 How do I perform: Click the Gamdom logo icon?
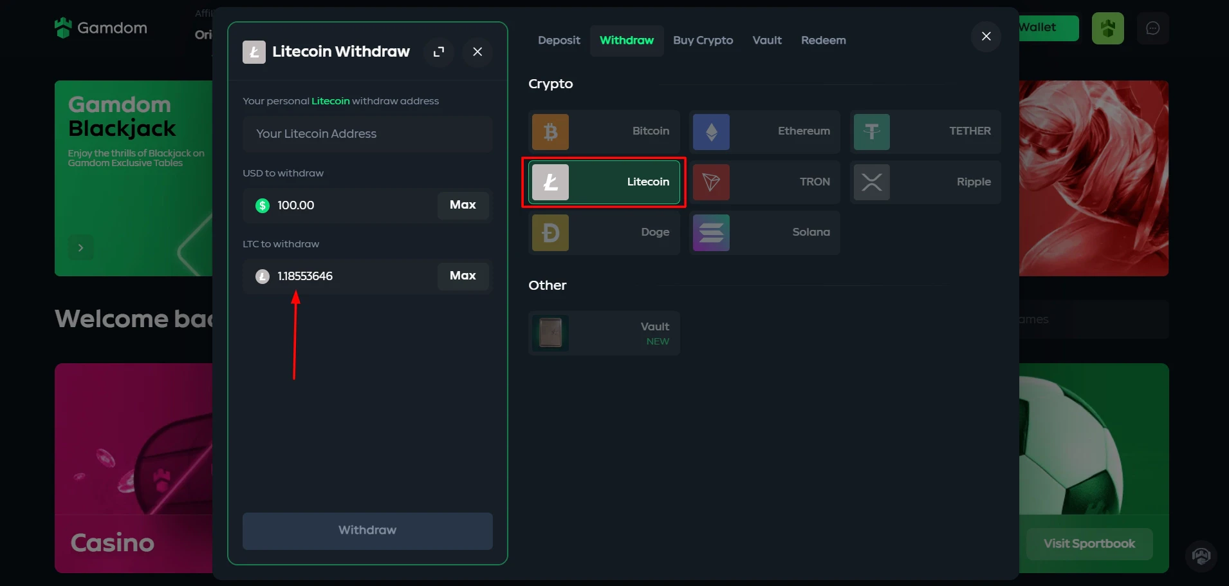63,28
